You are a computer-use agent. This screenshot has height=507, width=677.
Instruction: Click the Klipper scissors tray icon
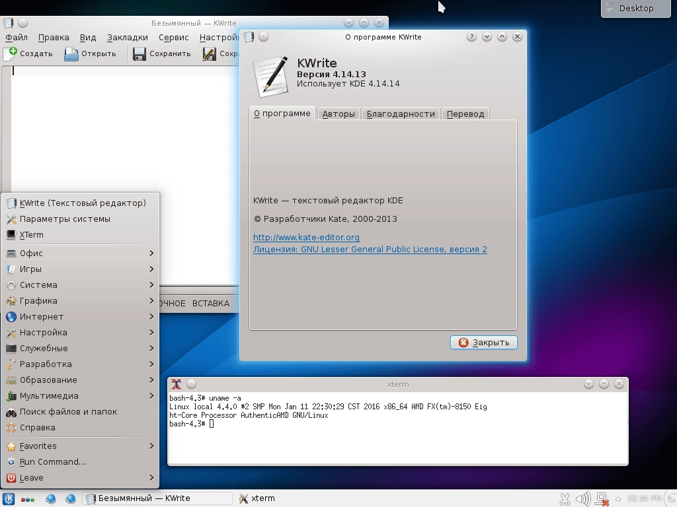coord(565,499)
